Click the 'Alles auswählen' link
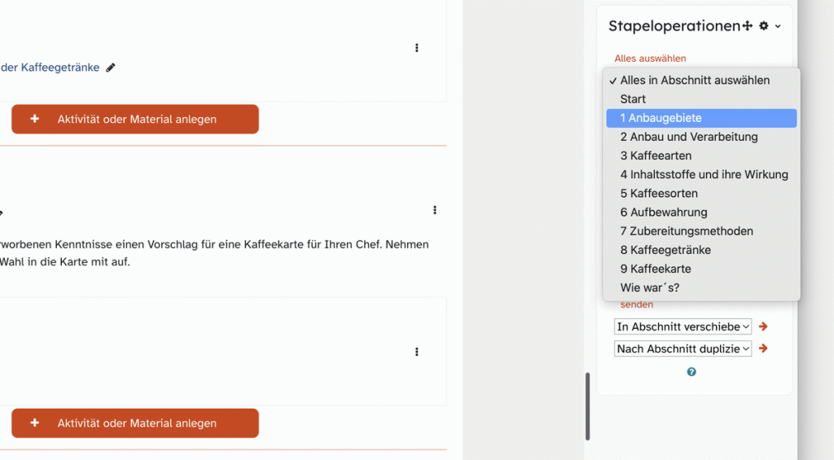834x460 pixels. (650, 59)
